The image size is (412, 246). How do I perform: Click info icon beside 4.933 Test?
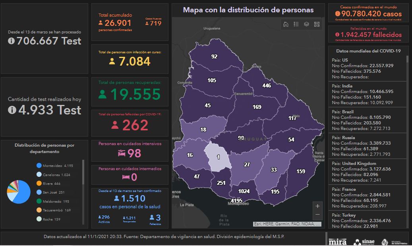point(12,110)
